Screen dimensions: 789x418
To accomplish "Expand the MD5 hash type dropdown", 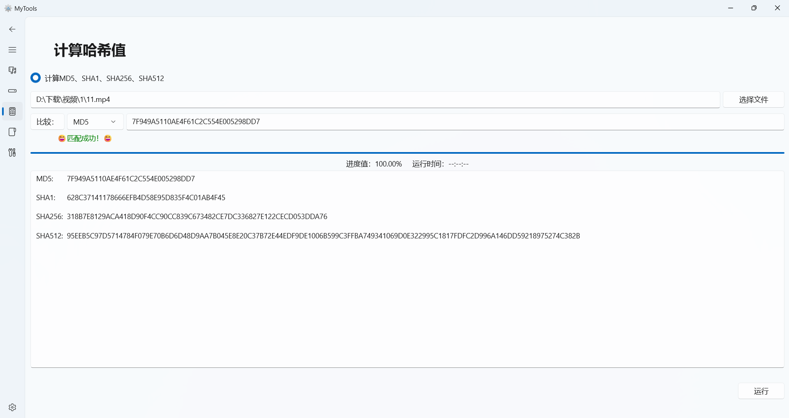I will pos(95,122).
